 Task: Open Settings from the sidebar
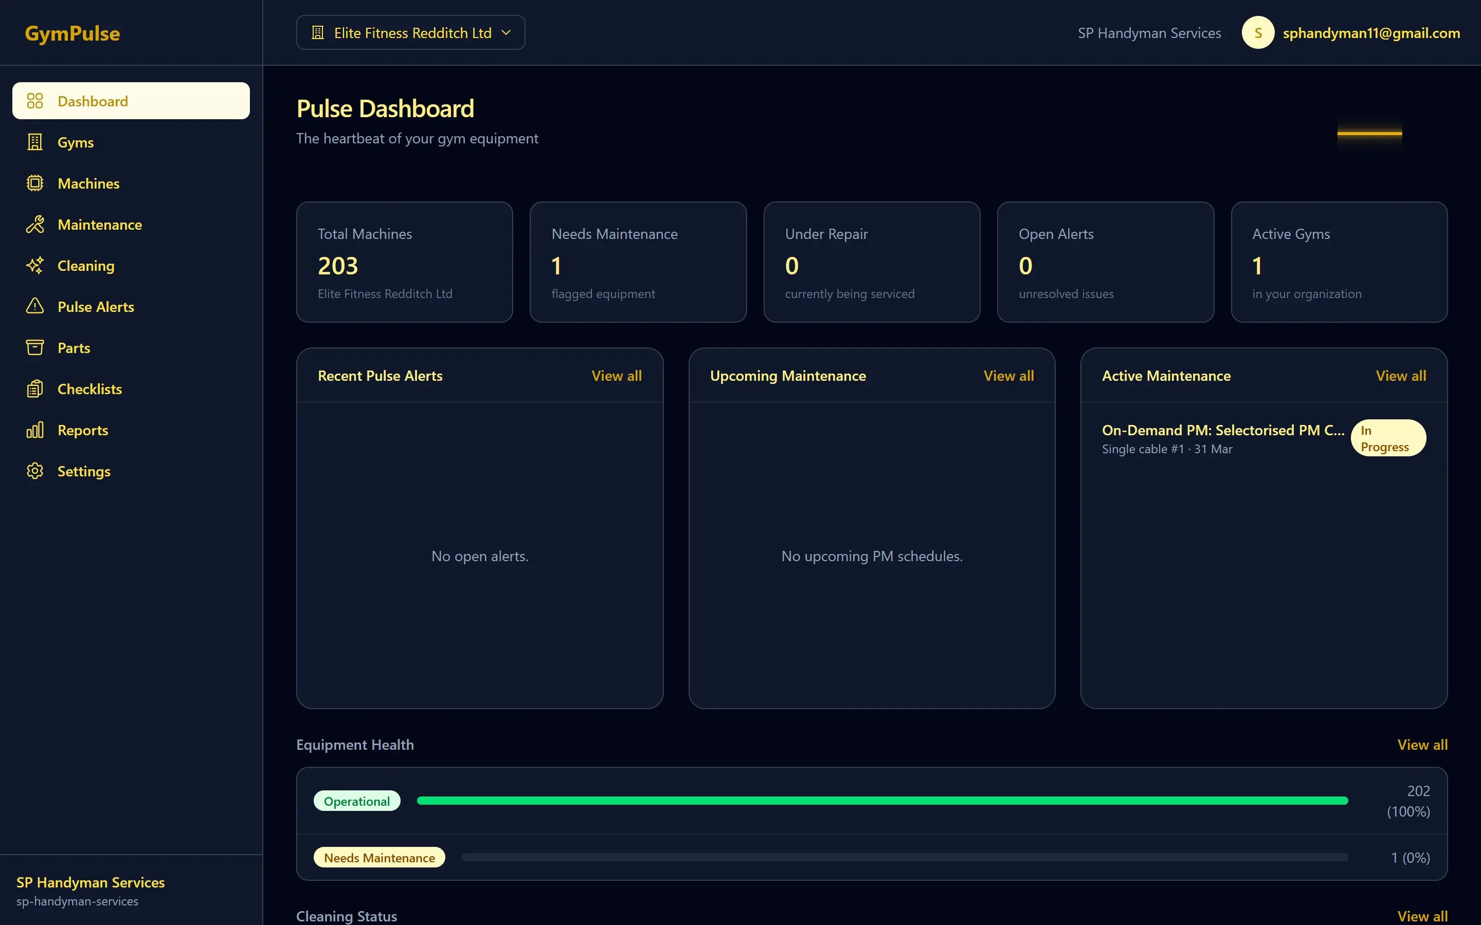click(x=131, y=471)
